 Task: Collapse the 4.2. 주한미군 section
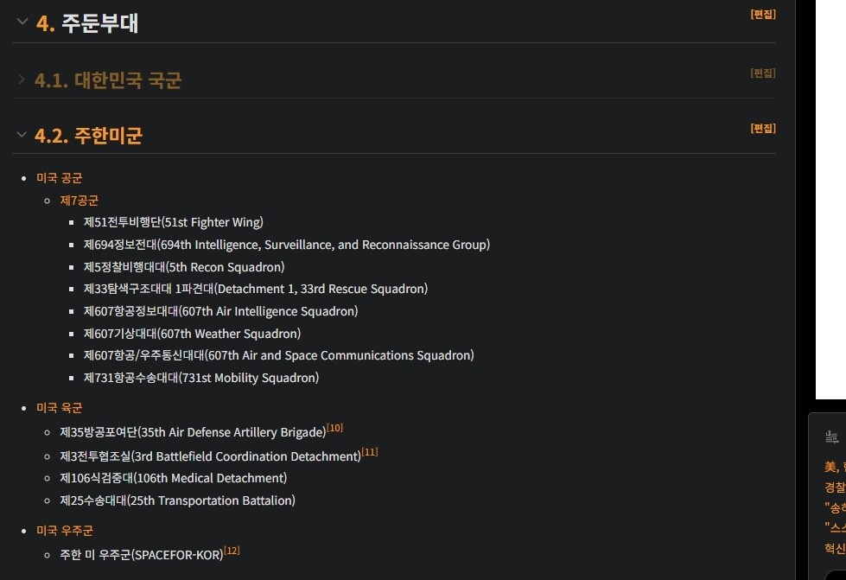coord(22,134)
